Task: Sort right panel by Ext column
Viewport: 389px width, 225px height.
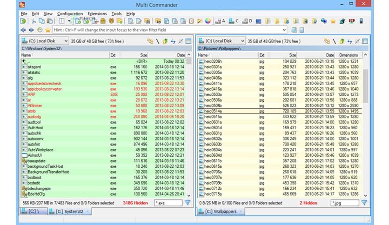Action: tap(263, 55)
